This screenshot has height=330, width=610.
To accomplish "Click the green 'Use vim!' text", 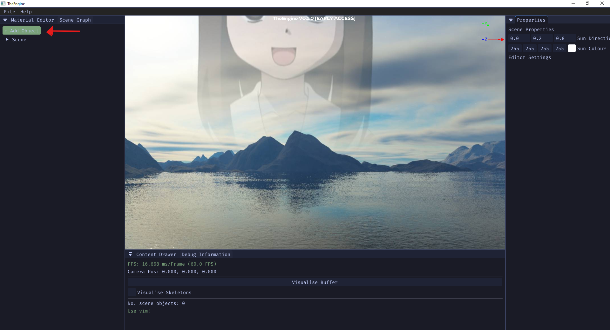I will [139, 311].
